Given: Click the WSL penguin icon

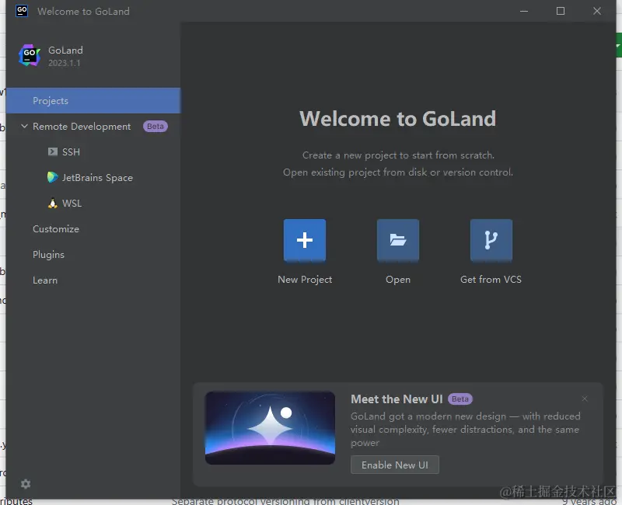Looking at the screenshot, I should click(x=53, y=203).
